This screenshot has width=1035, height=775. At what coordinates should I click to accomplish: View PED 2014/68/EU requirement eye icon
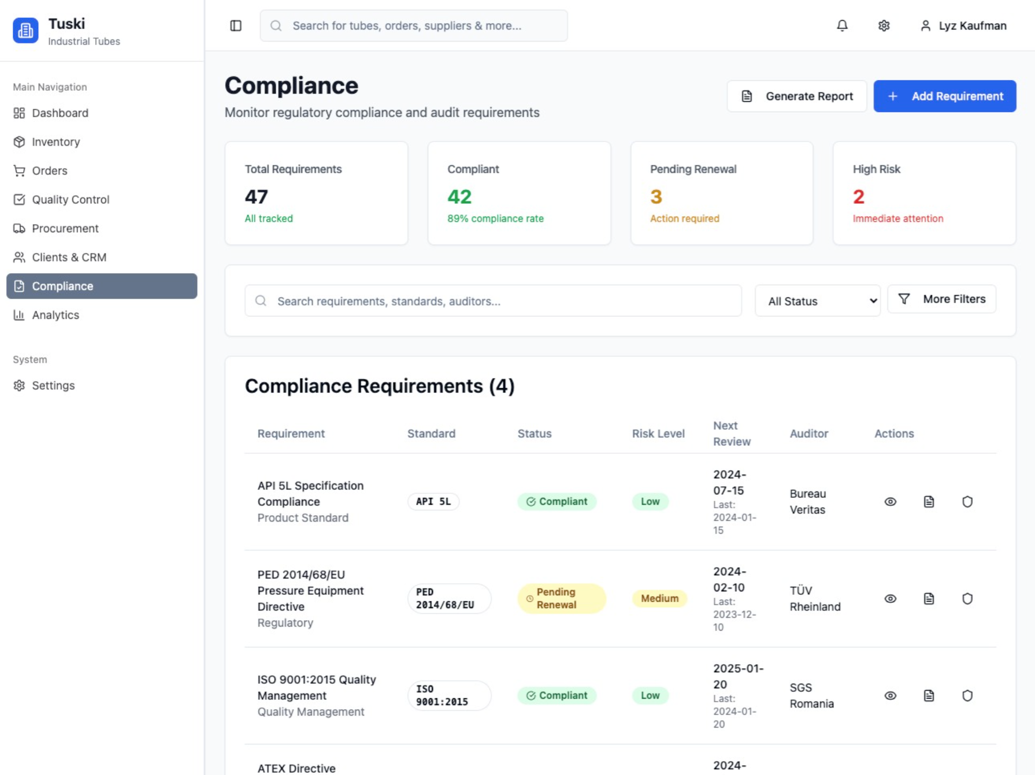[x=890, y=598]
